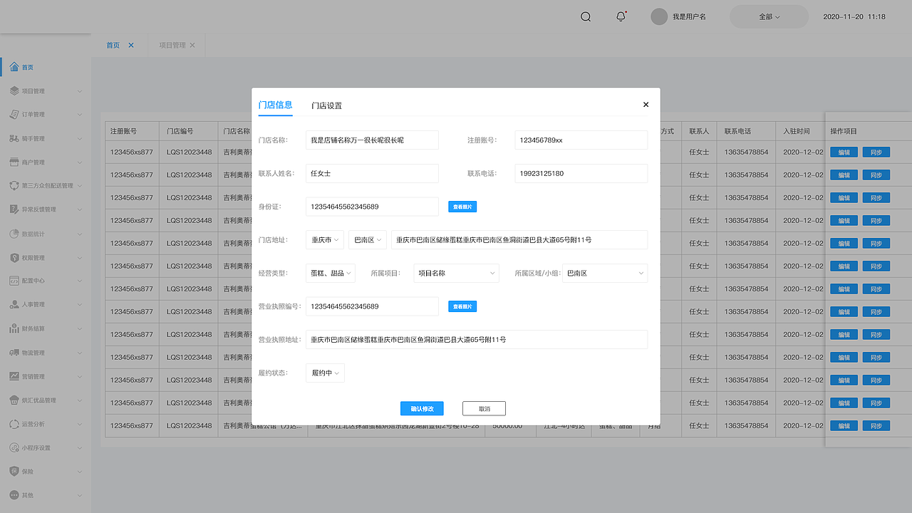Click the 联系电话 input with 19923125180

click(581, 173)
